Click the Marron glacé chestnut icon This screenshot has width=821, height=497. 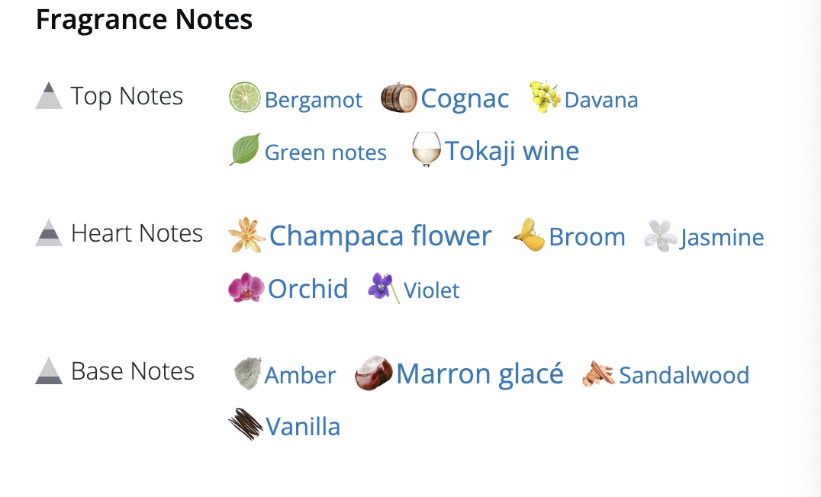coord(373,373)
